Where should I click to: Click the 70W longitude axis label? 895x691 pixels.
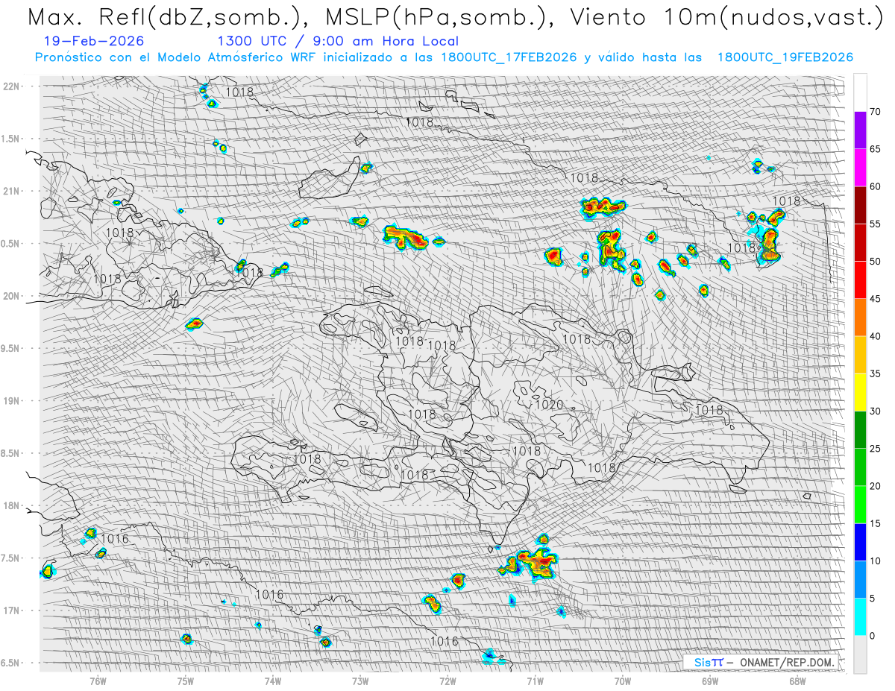[623, 681]
